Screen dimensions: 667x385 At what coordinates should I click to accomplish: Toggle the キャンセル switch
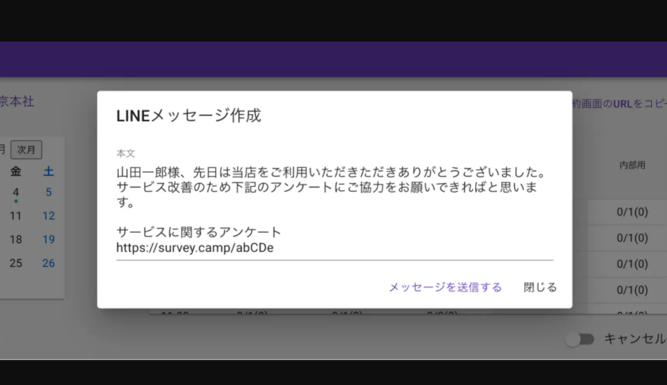pyautogui.click(x=580, y=339)
